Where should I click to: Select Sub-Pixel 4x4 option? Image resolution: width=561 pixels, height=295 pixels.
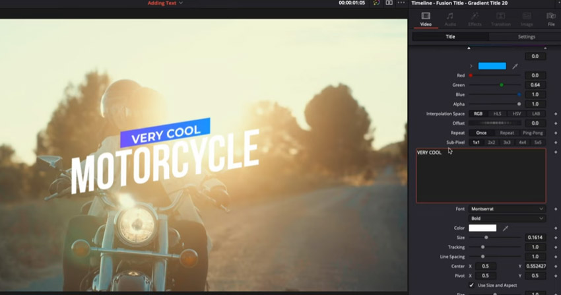coord(522,143)
